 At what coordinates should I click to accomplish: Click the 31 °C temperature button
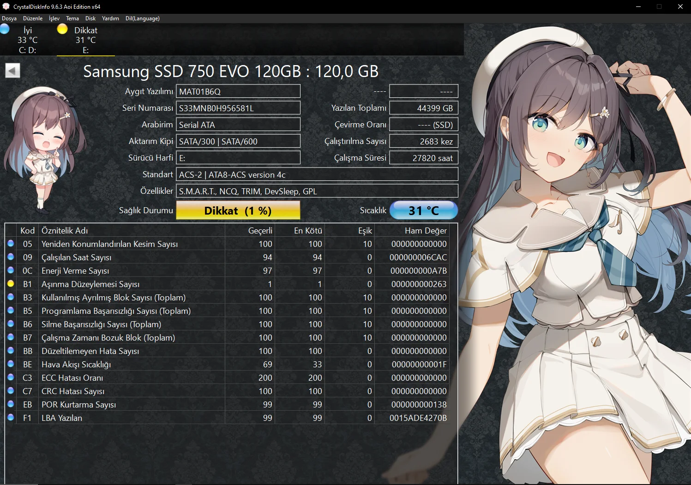pyautogui.click(x=423, y=210)
